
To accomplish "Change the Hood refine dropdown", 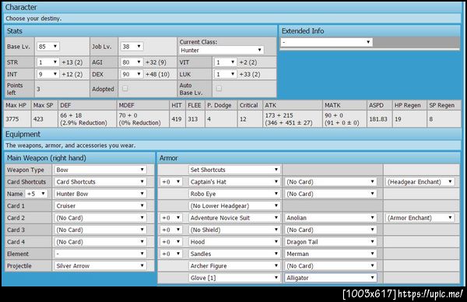I will click(x=171, y=242).
